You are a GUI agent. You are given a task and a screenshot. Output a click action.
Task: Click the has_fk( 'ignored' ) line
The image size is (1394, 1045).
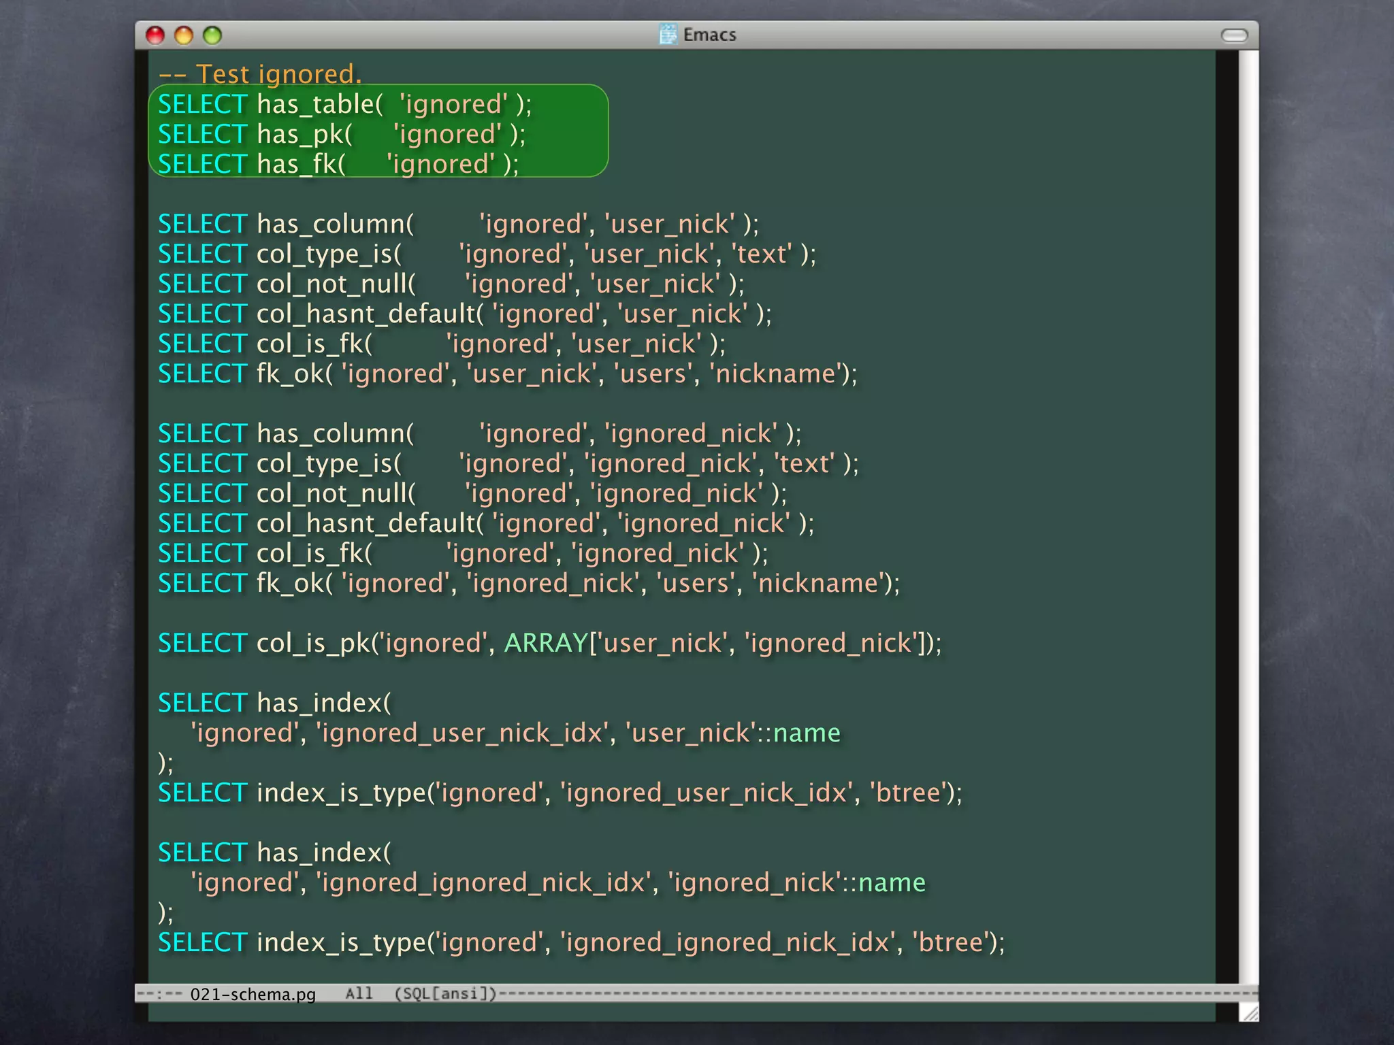tap(338, 164)
